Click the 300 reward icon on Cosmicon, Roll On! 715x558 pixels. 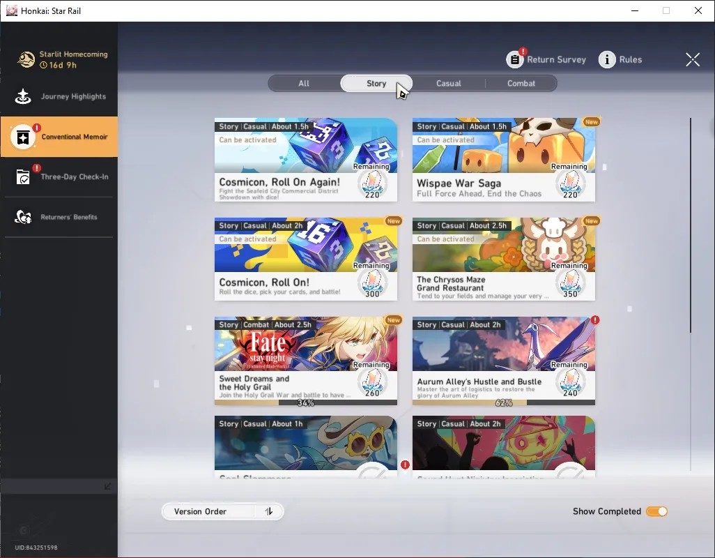[372, 283]
